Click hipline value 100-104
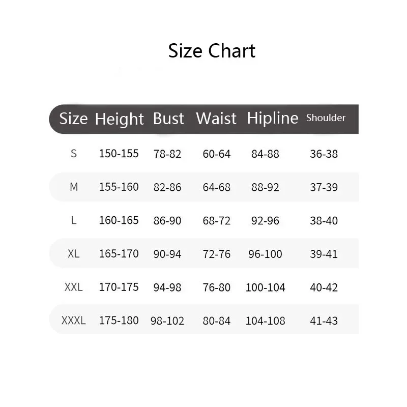The image size is (407, 407). tap(265, 287)
